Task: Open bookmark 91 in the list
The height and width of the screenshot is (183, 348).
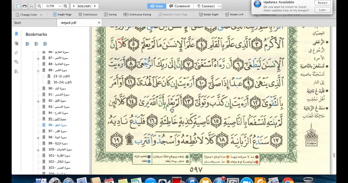Action: (58, 95)
